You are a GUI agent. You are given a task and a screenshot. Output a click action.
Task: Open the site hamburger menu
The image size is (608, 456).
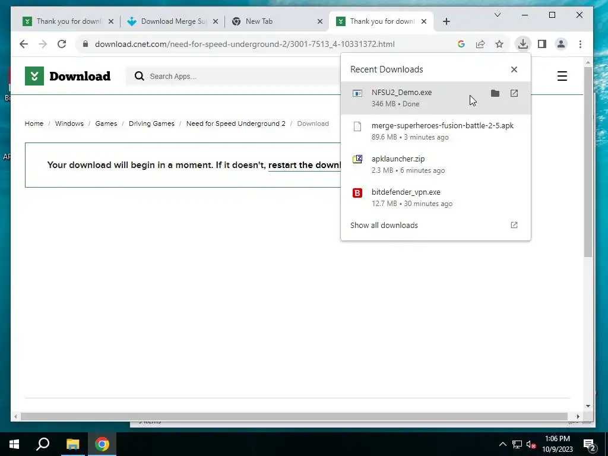click(x=562, y=76)
